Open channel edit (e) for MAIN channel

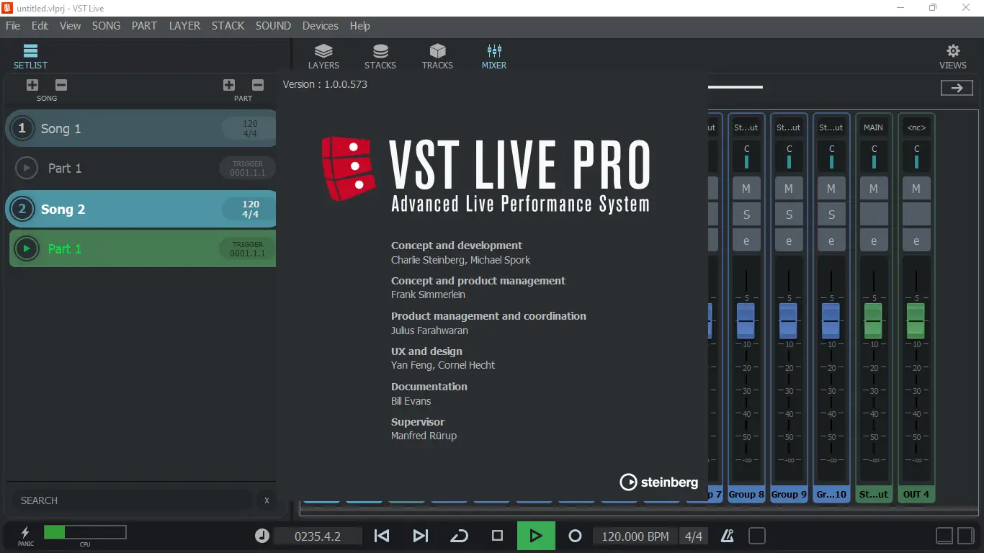tap(874, 241)
